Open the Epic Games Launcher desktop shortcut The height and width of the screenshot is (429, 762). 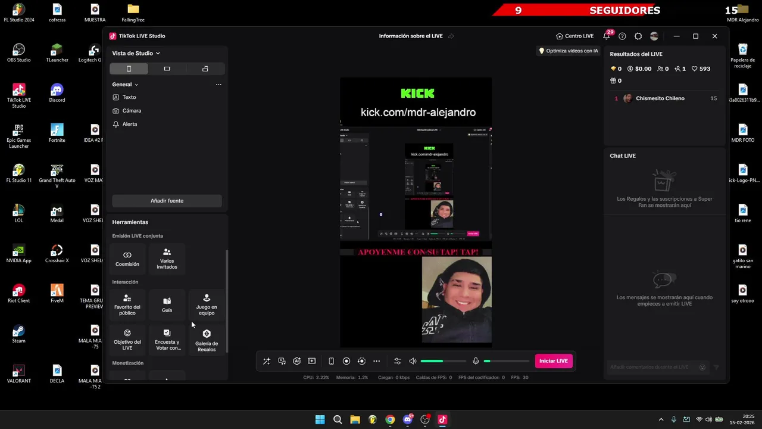pos(19,136)
